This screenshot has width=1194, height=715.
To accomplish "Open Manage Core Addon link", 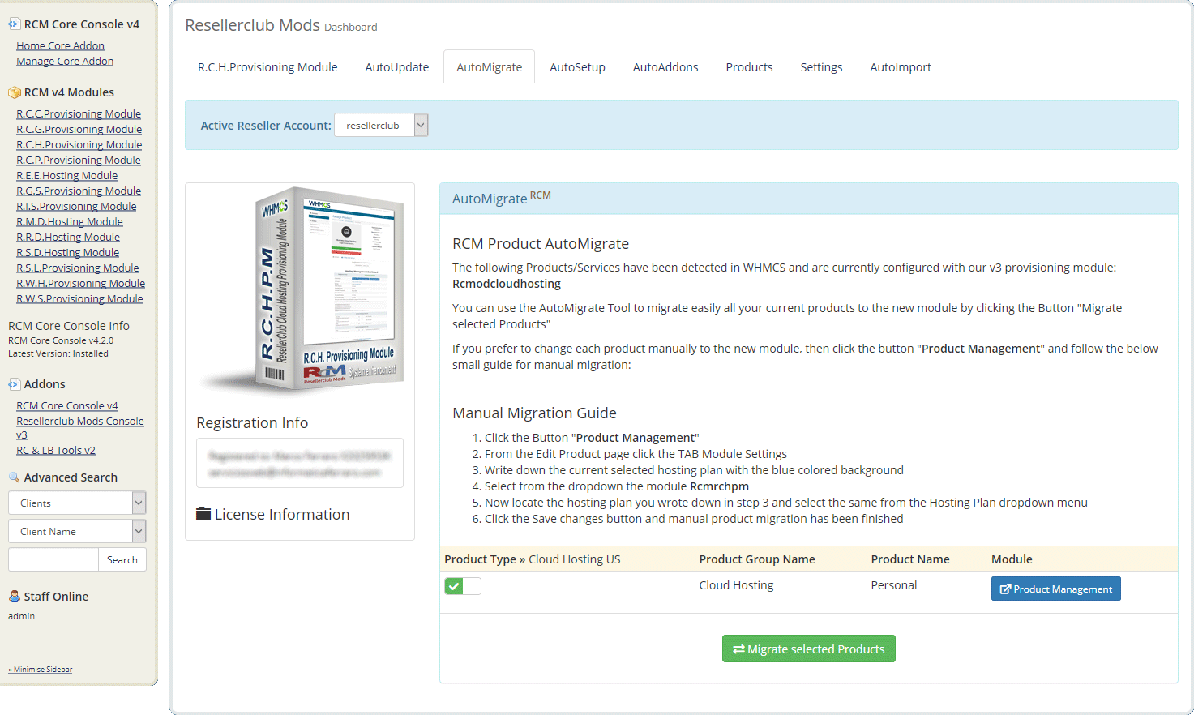I will [65, 61].
